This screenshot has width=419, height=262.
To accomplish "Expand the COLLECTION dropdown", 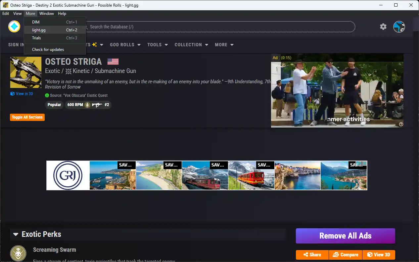I will coord(191,45).
